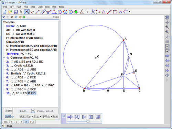Click the hammer icon in proof panel toolbar
The image size is (172, 129).
(4, 17)
